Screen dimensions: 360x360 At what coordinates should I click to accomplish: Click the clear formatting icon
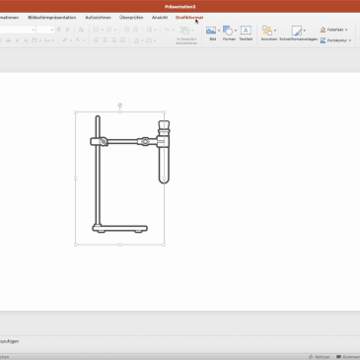(81, 30)
